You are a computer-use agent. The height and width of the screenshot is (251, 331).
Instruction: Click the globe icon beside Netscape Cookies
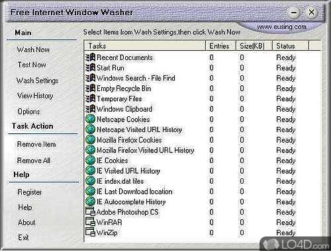tap(90, 120)
